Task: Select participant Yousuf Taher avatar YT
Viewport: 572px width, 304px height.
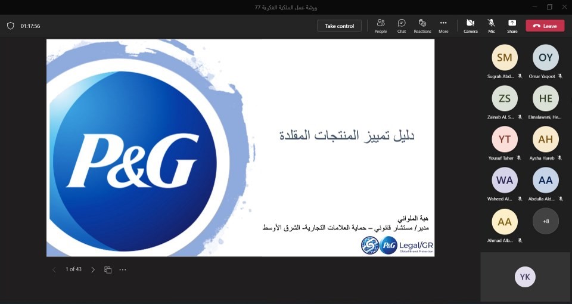Action: tap(505, 139)
